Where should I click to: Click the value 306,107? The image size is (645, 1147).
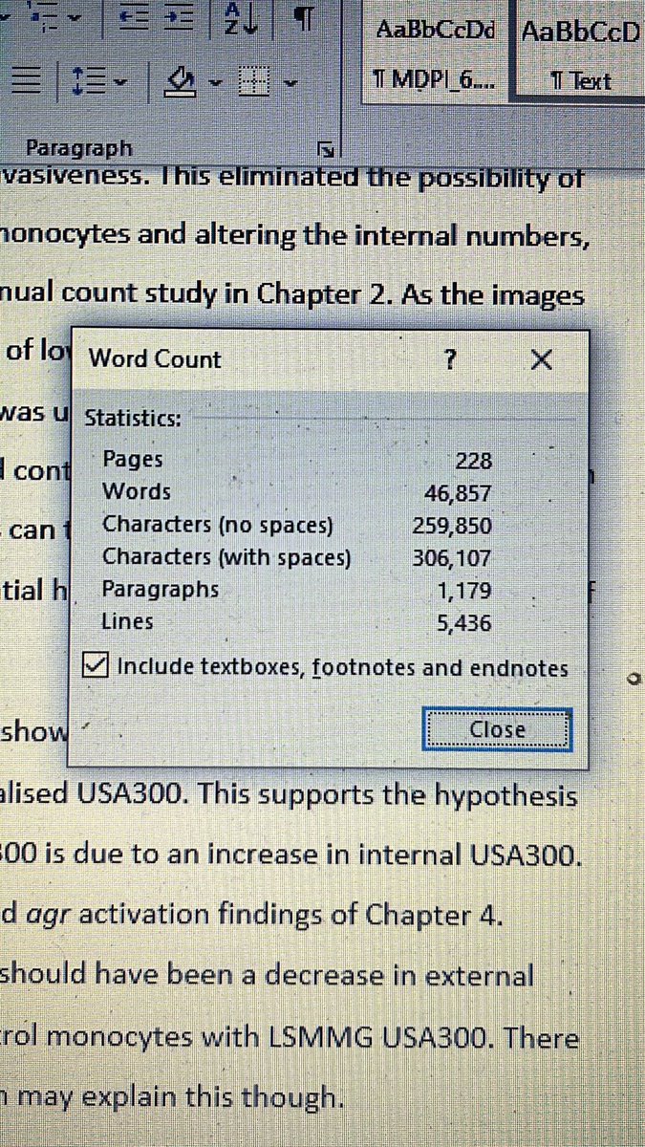tap(453, 557)
